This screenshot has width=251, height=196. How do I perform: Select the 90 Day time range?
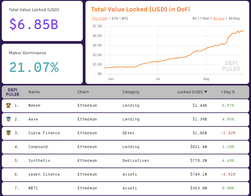(x=219, y=19)
